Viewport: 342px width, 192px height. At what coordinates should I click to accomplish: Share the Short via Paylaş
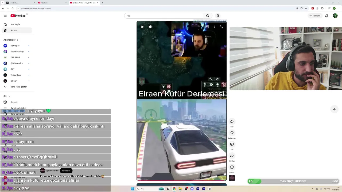pyautogui.click(x=232, y=156)
